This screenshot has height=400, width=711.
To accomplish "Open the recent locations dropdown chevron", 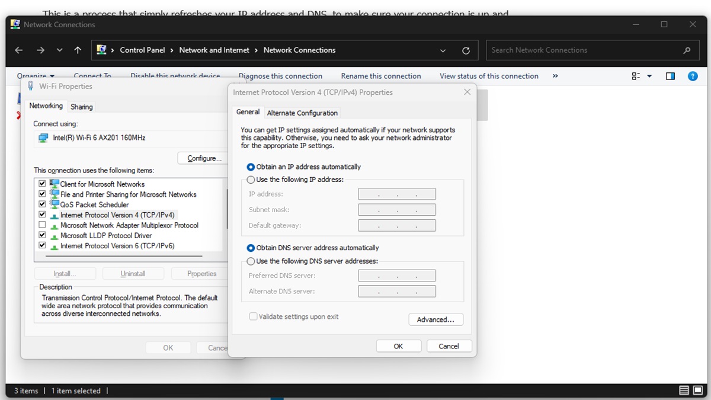I will (59, 50).
